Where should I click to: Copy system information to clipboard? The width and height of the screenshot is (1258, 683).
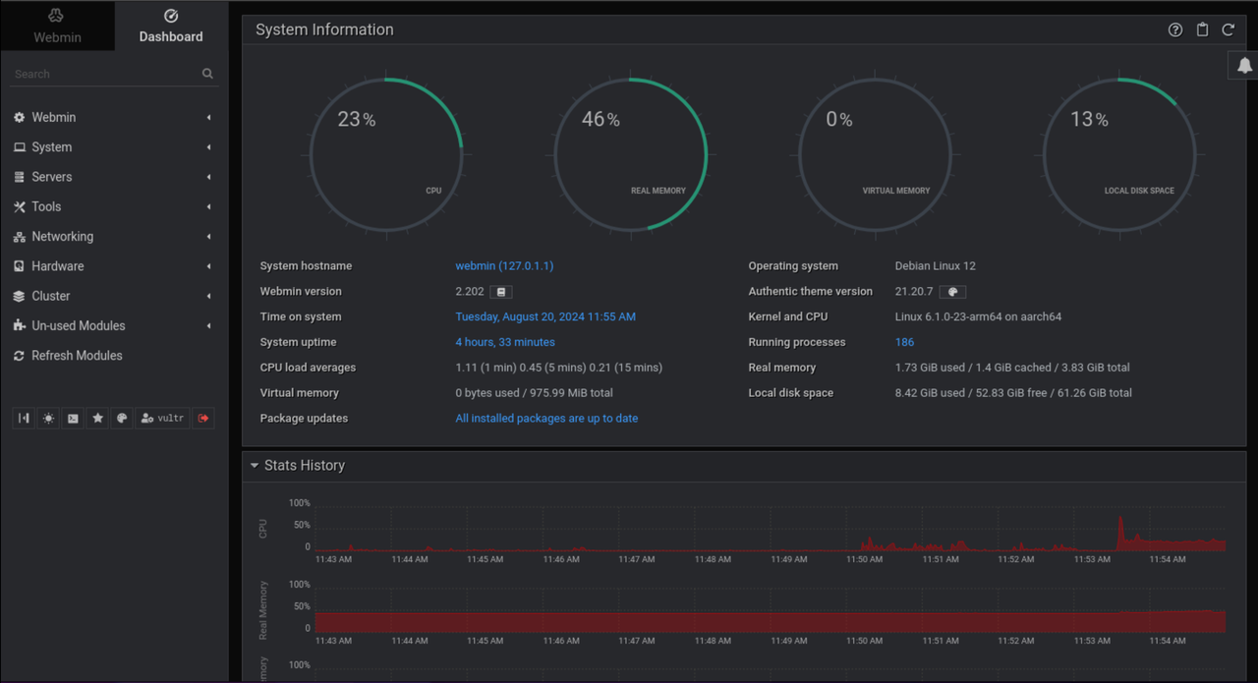[x=1202, y=30]
